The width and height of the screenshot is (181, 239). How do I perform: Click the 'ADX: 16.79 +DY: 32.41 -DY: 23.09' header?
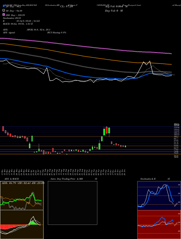tap(23, 183)
